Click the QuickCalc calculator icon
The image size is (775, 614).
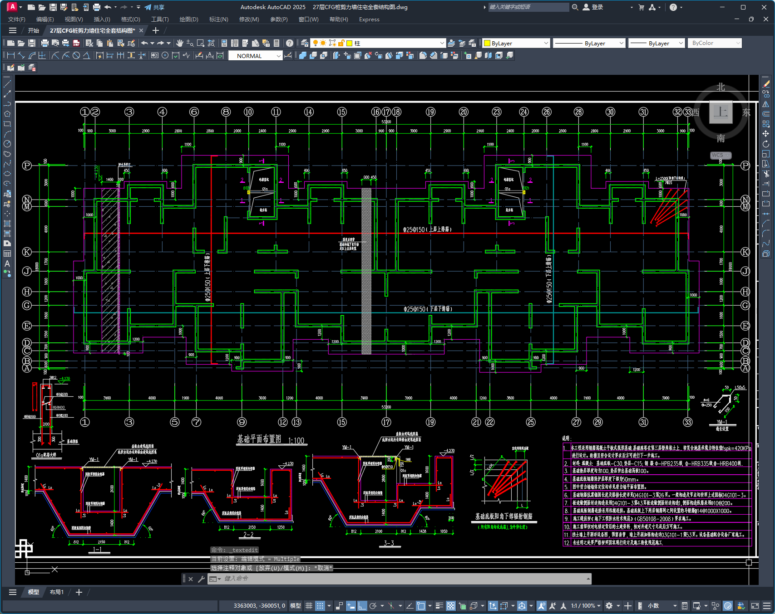pos(276,43)
